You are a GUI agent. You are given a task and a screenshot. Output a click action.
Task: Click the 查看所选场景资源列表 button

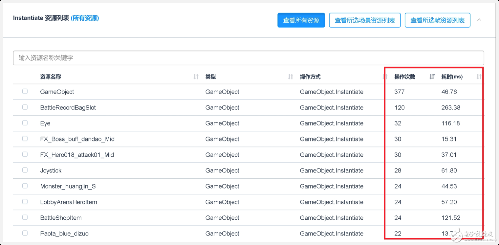(365, 20)
